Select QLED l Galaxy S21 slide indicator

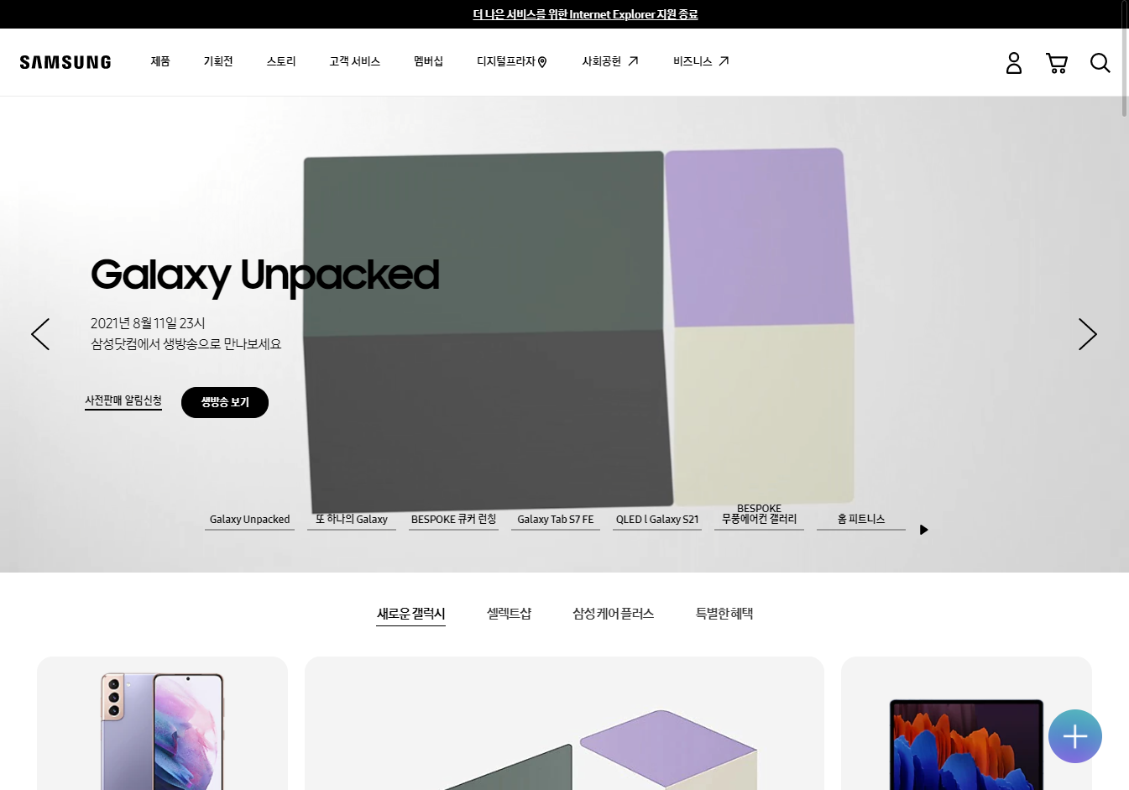657,521
